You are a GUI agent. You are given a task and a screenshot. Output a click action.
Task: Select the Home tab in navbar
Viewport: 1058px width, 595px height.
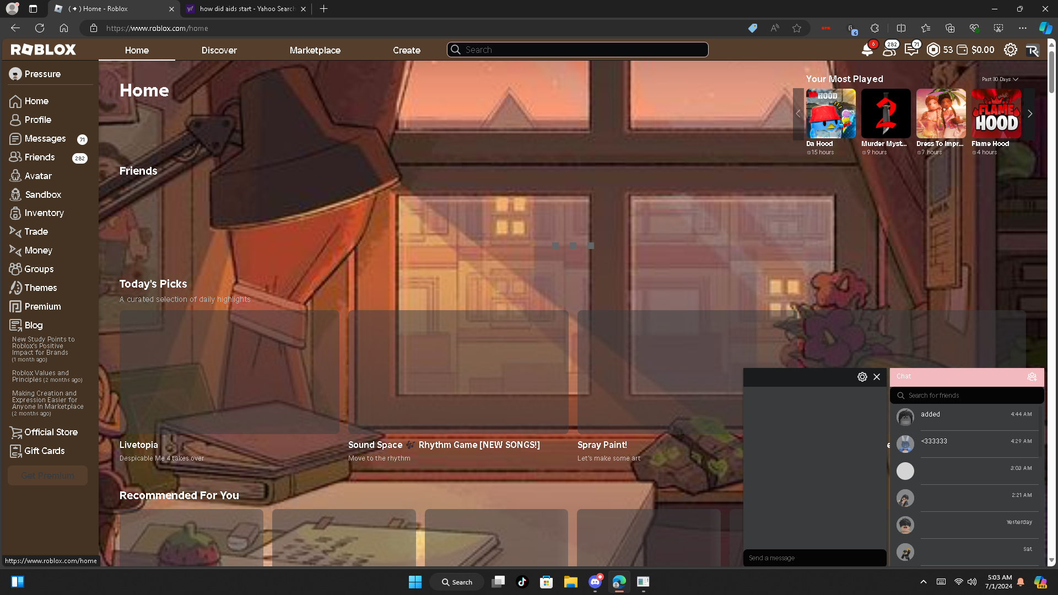coord(137,50)
